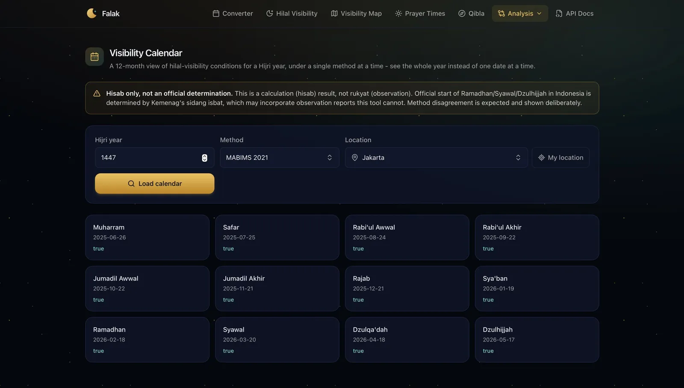Screen dimensions: 684x388
Task: Navigate to Visibility Map
Action: pos(356,14)
